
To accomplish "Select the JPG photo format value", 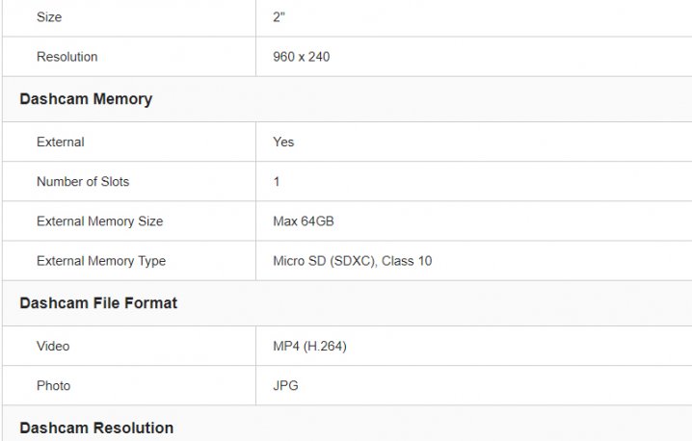I will (x=285, y=385).
